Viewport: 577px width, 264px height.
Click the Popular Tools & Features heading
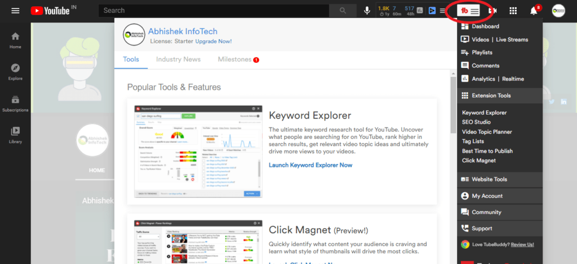coord(174,87)
